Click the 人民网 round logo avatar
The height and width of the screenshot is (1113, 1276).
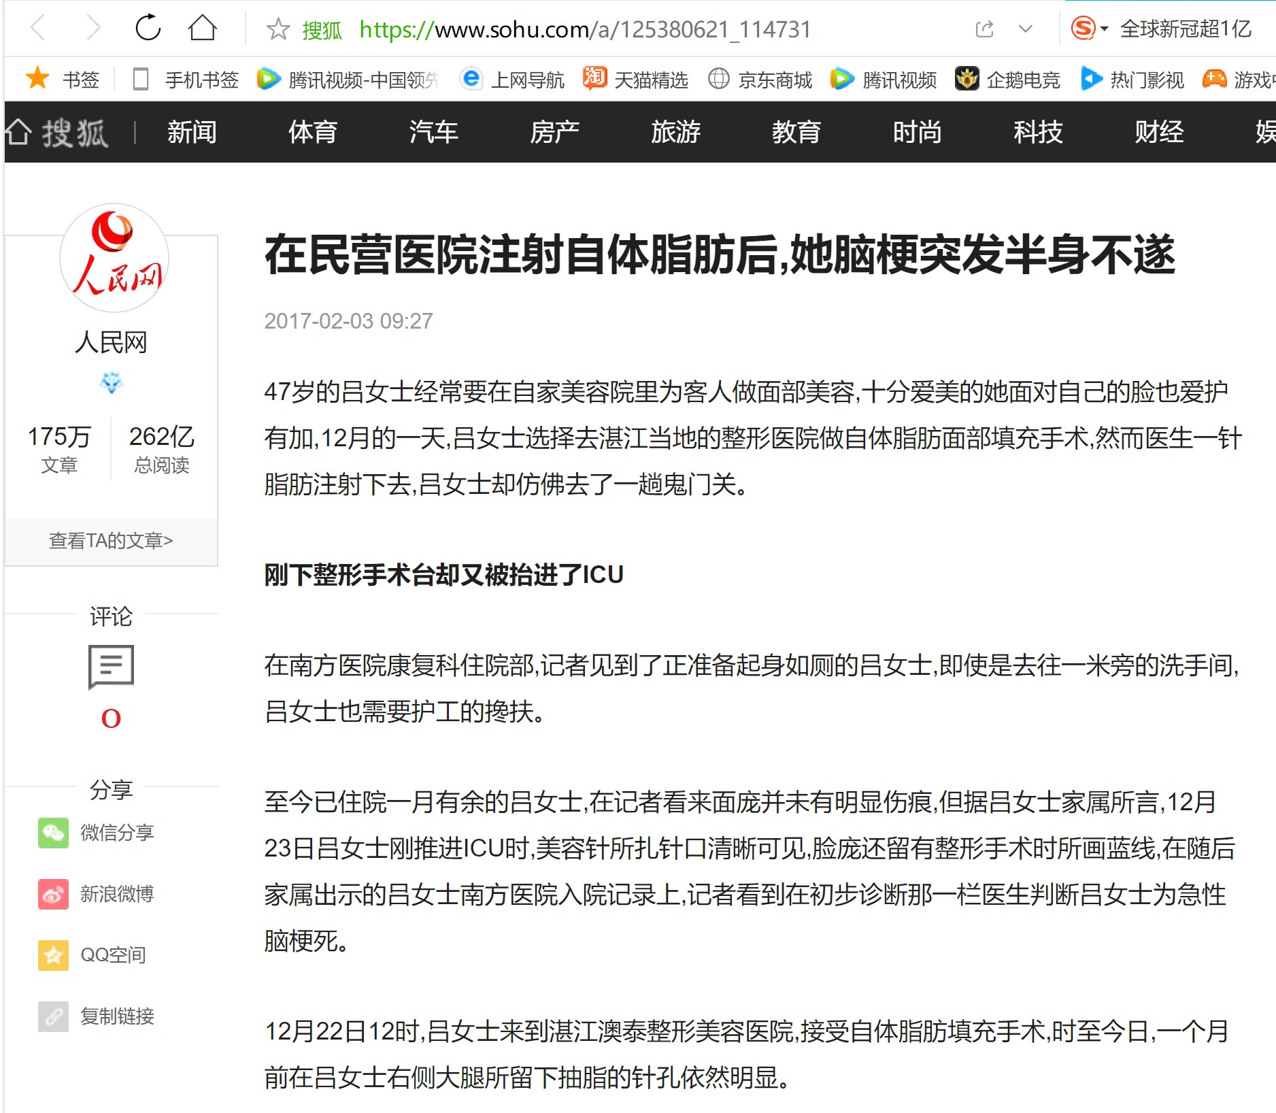[x=114, y=258]
